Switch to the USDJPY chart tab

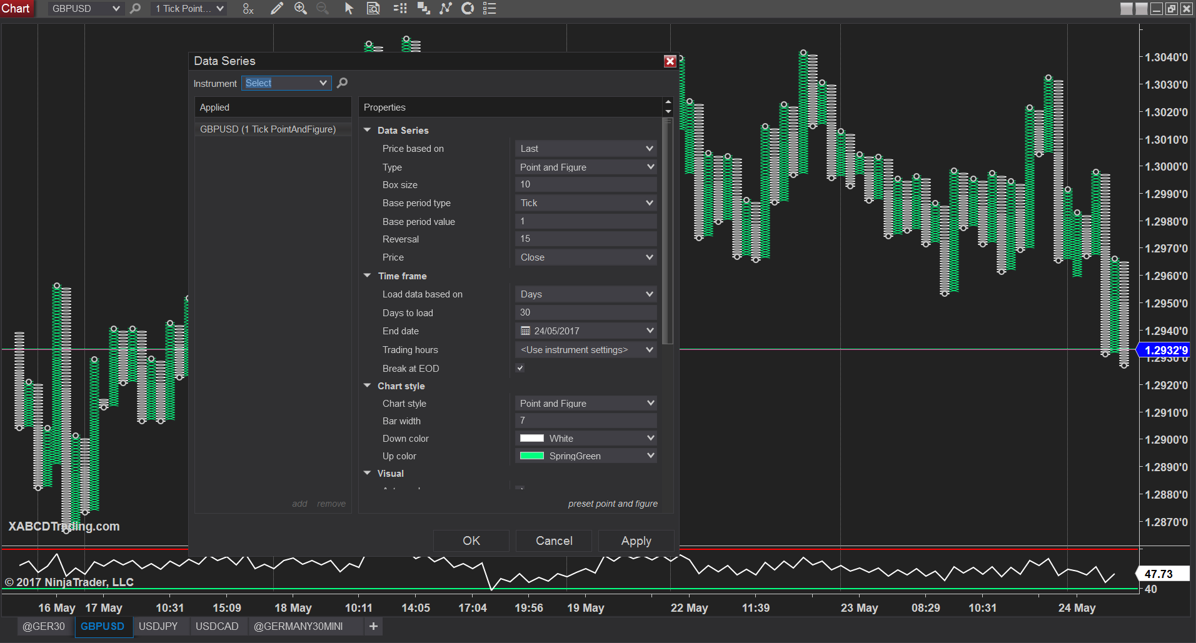coord(158,626)
